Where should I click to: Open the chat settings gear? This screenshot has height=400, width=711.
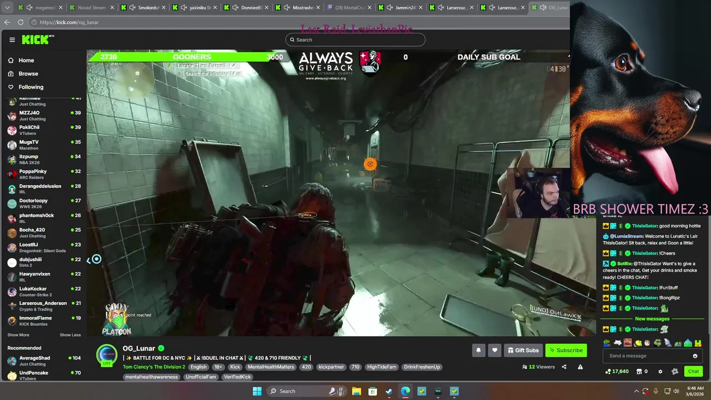click(x=660, y=372)
